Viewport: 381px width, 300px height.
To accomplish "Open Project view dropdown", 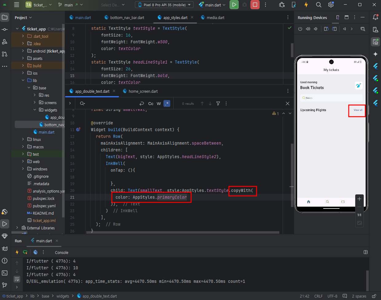I will pos(23,18).
